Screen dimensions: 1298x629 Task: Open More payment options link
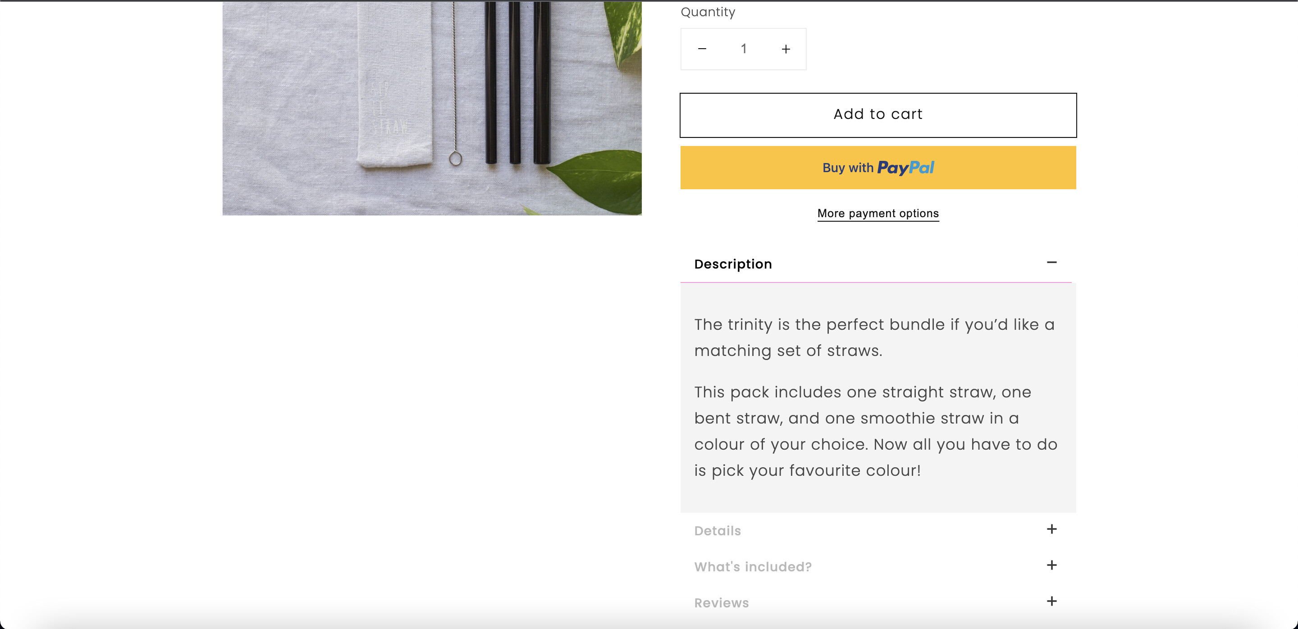coord(878,214)
